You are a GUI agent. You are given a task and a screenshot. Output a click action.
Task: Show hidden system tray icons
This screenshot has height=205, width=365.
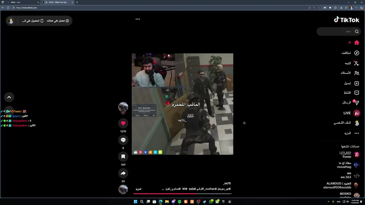(328, 202)
